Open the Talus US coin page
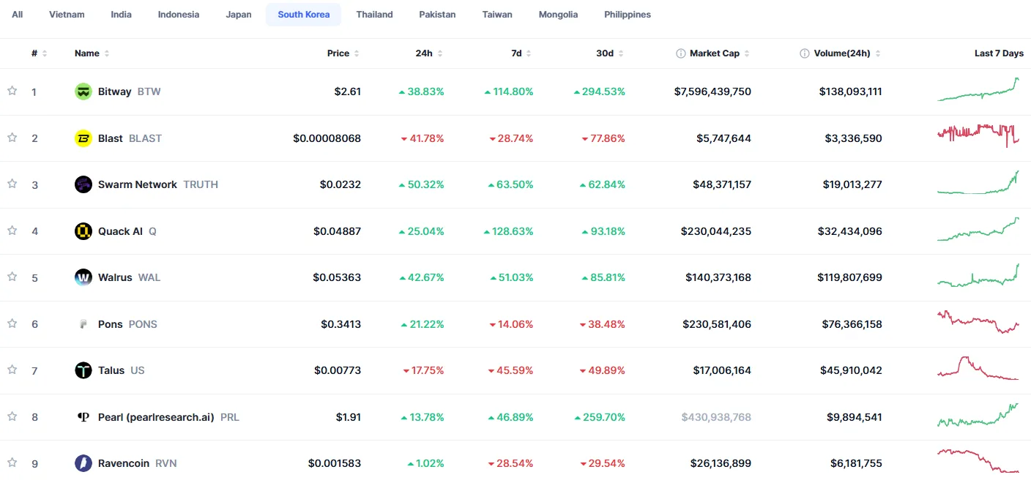 pos(110,370)
